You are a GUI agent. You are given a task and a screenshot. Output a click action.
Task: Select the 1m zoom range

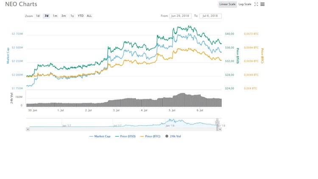(x=55, y=16)
